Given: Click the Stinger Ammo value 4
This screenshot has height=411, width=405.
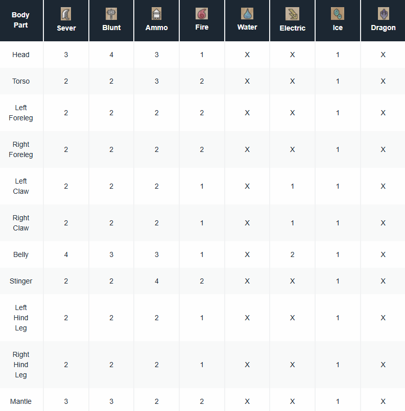Looking at the screenshot, I should coord(157,281).
